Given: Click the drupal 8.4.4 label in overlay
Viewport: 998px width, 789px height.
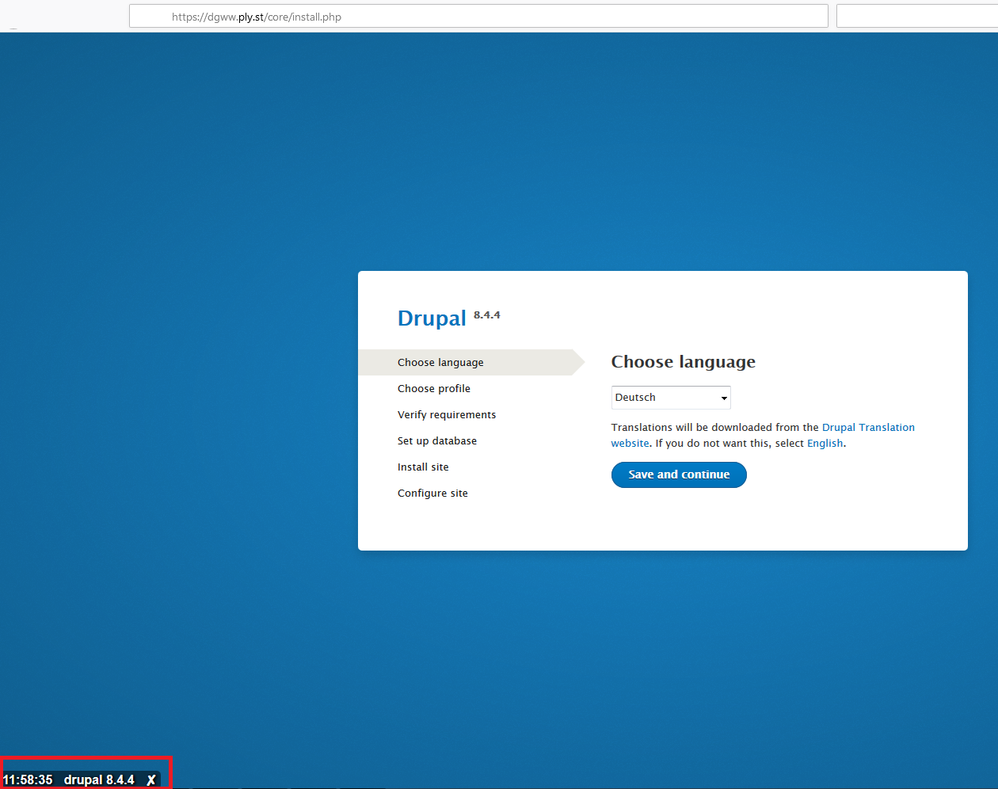Looking at the screenshot, I should tap(99, 780).
